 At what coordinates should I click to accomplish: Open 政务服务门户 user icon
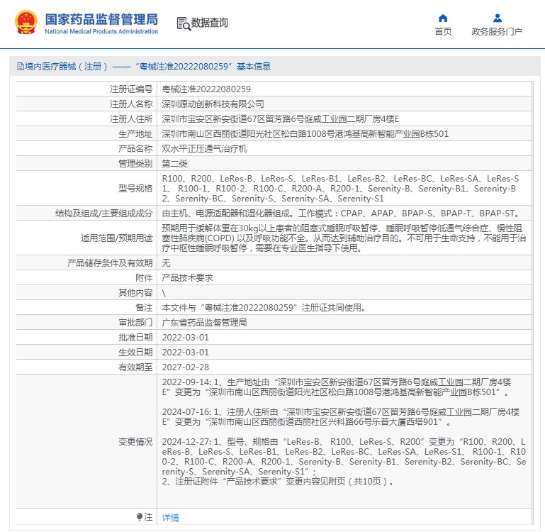click(497, 18)
